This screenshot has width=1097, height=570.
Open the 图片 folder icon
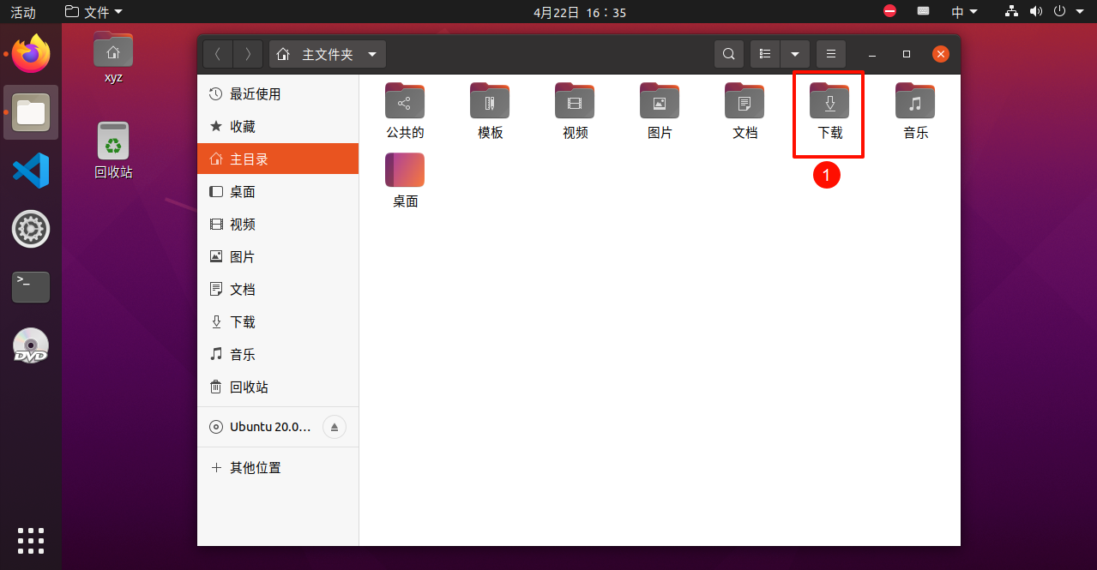(660, 101)
